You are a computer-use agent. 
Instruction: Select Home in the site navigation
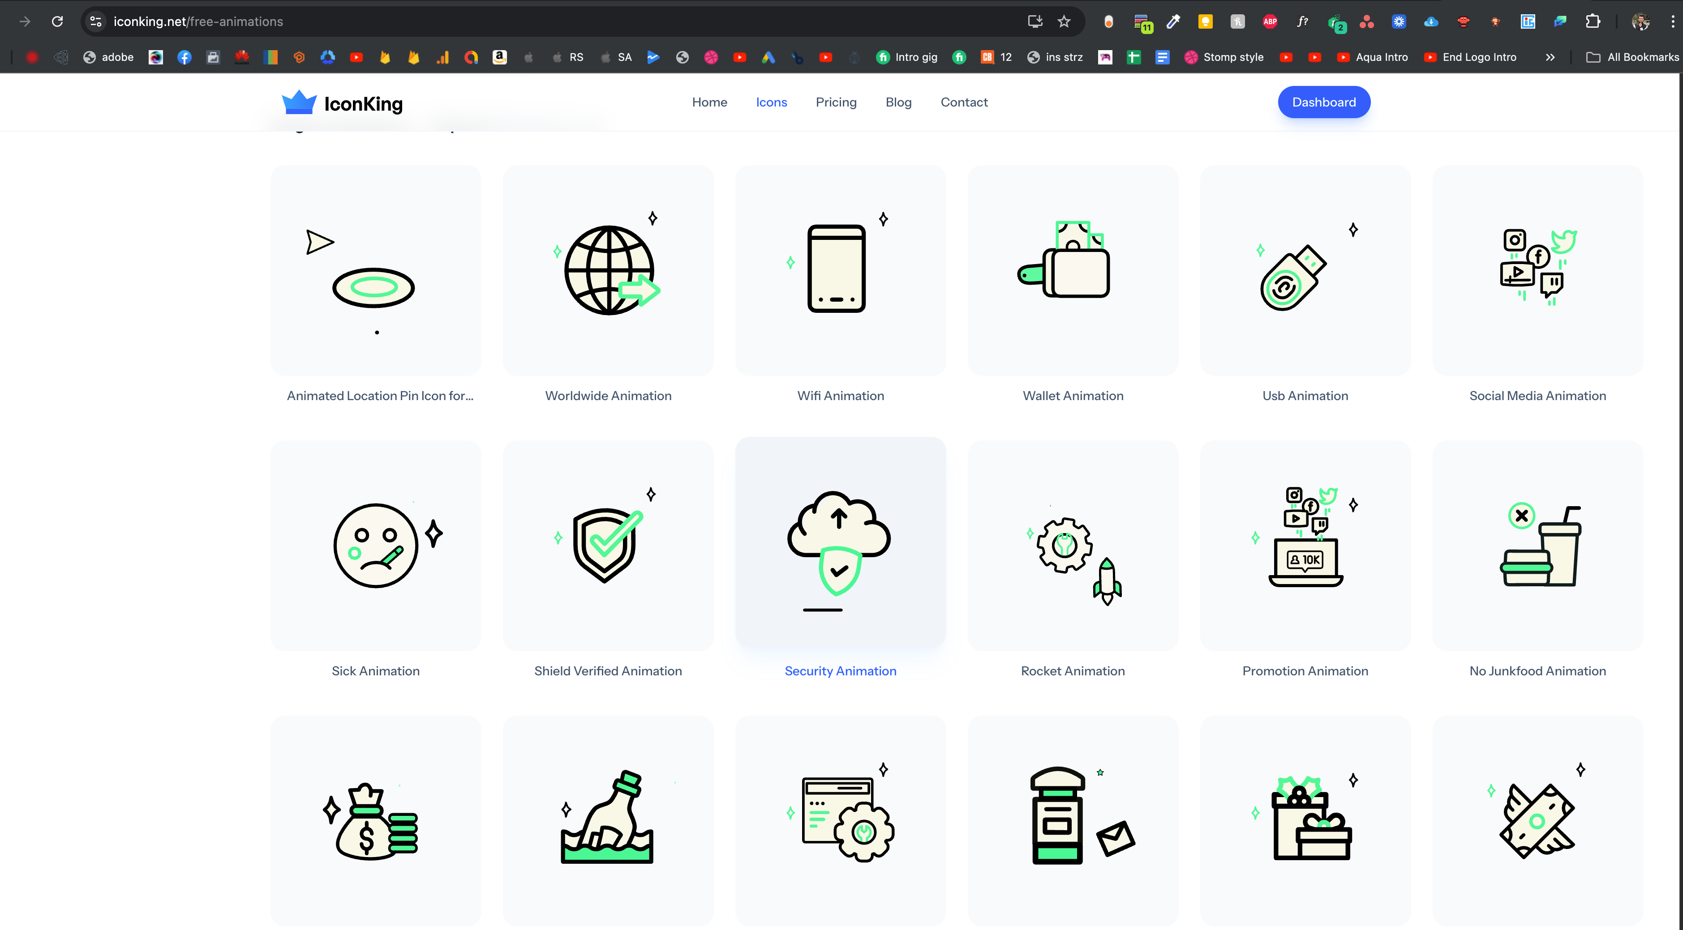(709, 102)
